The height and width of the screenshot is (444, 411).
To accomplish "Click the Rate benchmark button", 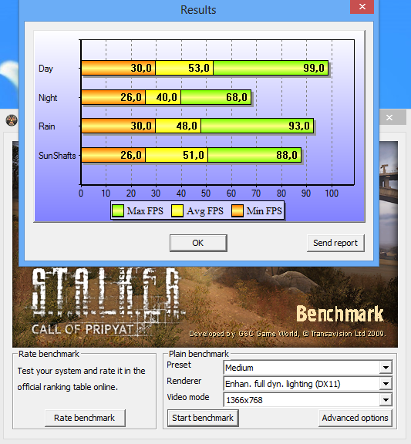I will tap(85, 418).
